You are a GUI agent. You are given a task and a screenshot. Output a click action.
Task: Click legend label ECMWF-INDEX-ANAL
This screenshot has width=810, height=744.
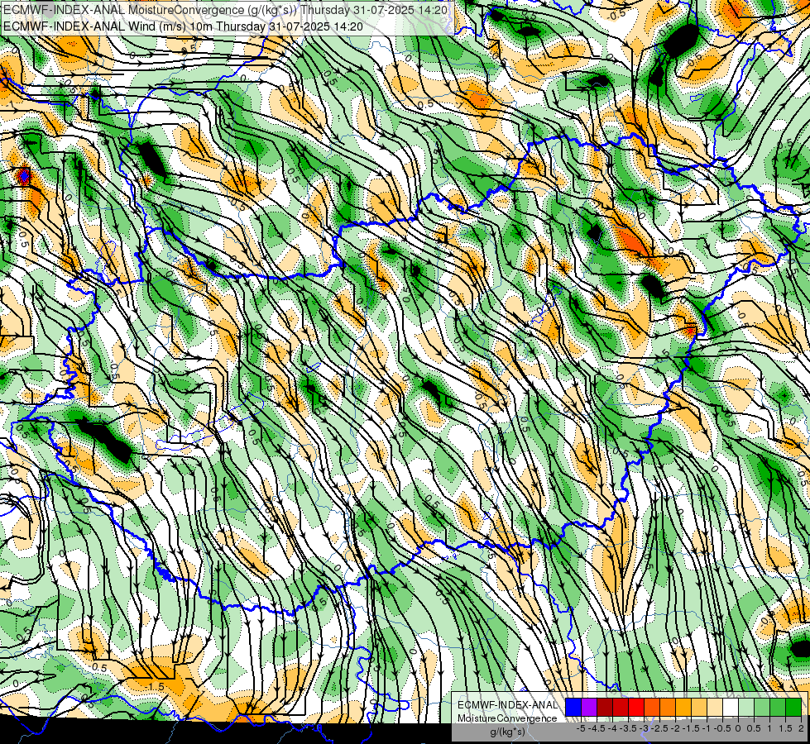[507, 705]
